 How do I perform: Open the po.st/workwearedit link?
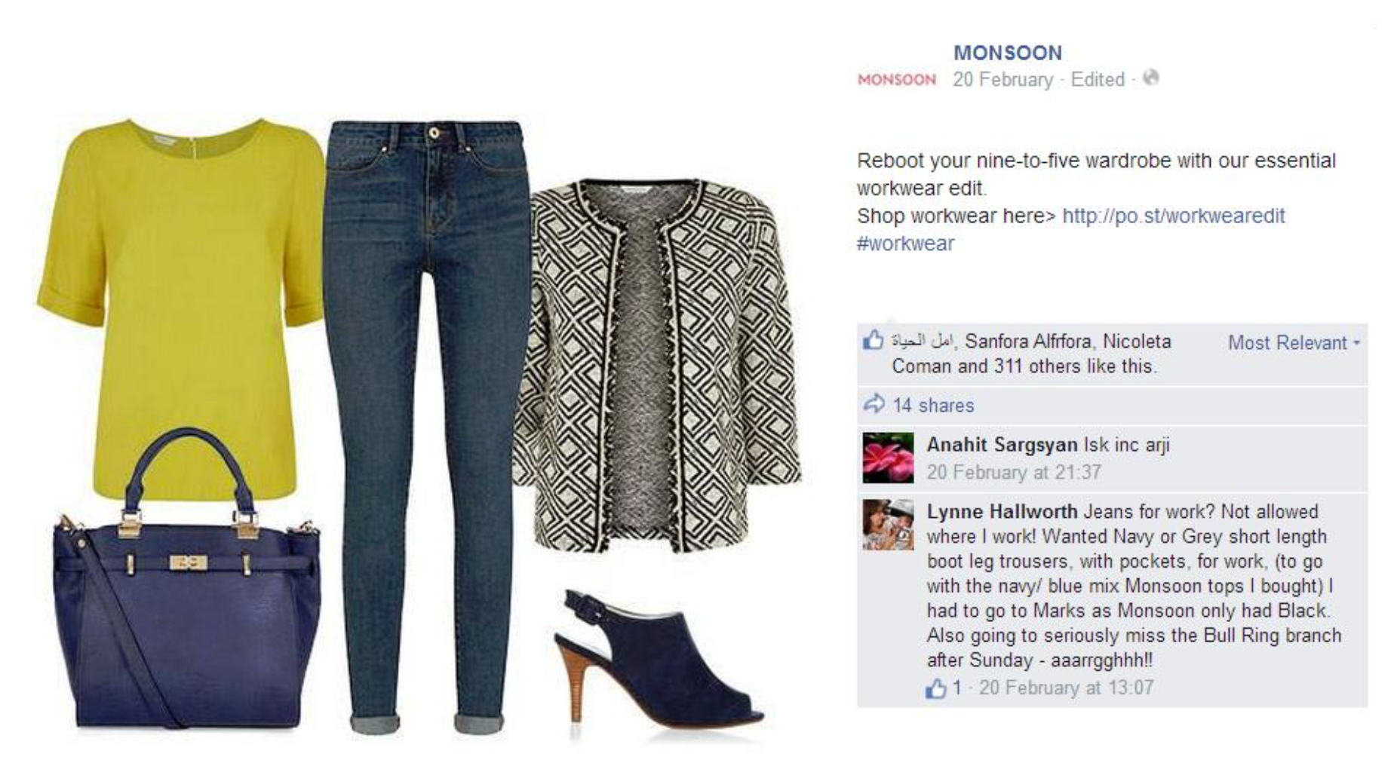[1173, 216]
